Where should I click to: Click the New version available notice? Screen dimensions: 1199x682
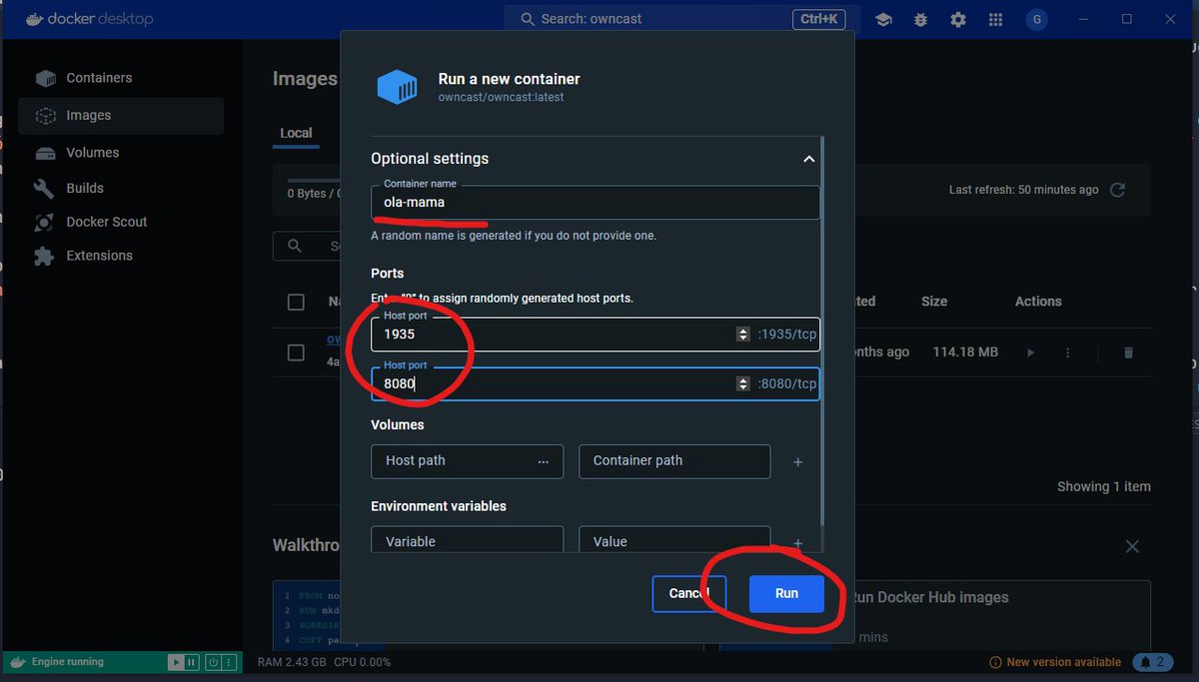click(x=1055, y=662)
